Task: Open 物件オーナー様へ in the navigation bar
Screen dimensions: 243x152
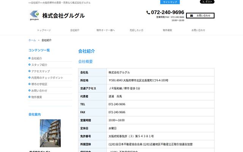Action: (106, 30)
